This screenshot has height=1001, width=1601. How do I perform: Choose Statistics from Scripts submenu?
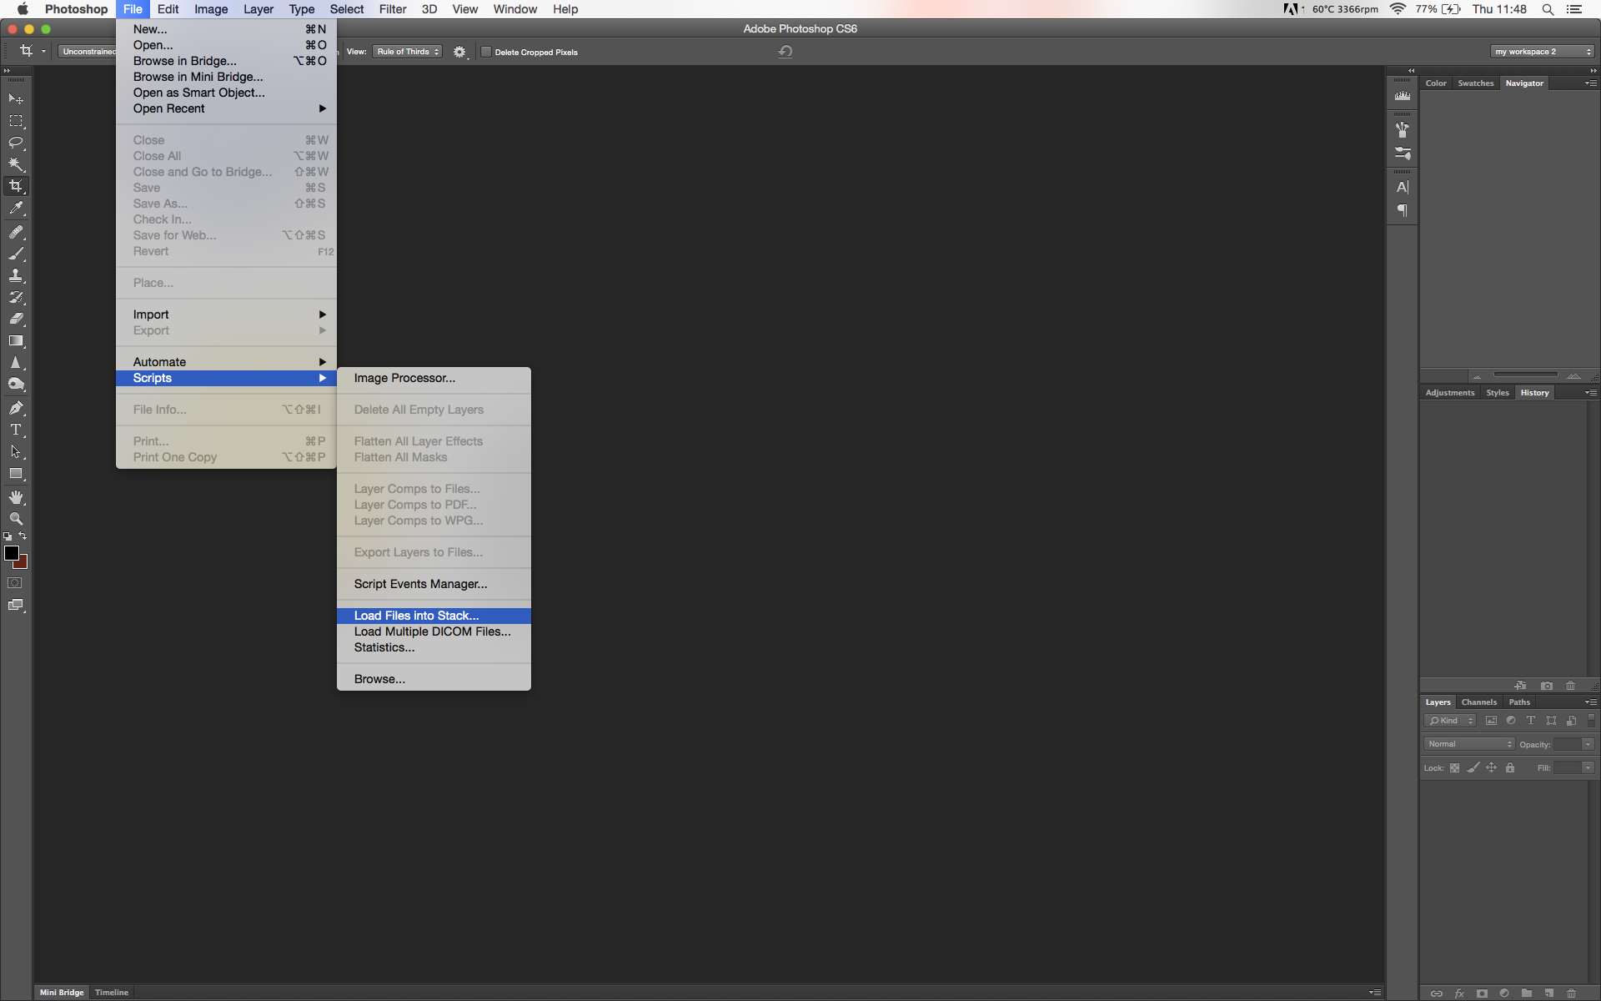point(434,647)
